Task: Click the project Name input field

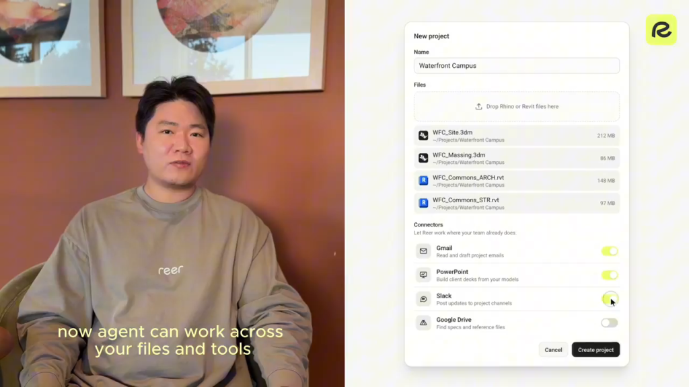Action: pos(516,66)
